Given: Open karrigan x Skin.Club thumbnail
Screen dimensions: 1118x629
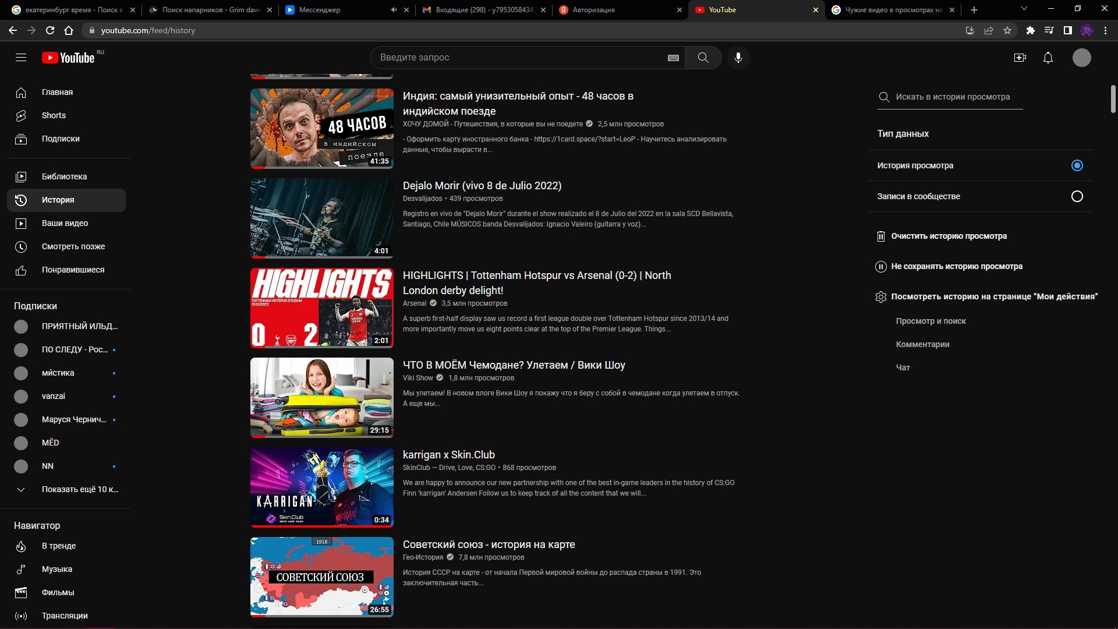Looking at the screenshot, I should tap(322, 487).
